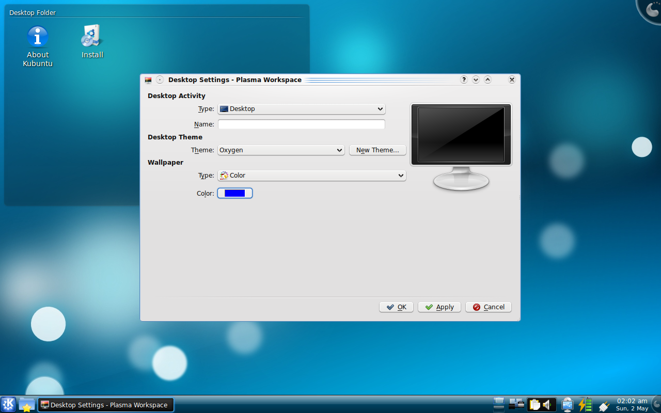
Task: Click the pager widget in the panel
Action: [498, 404]
